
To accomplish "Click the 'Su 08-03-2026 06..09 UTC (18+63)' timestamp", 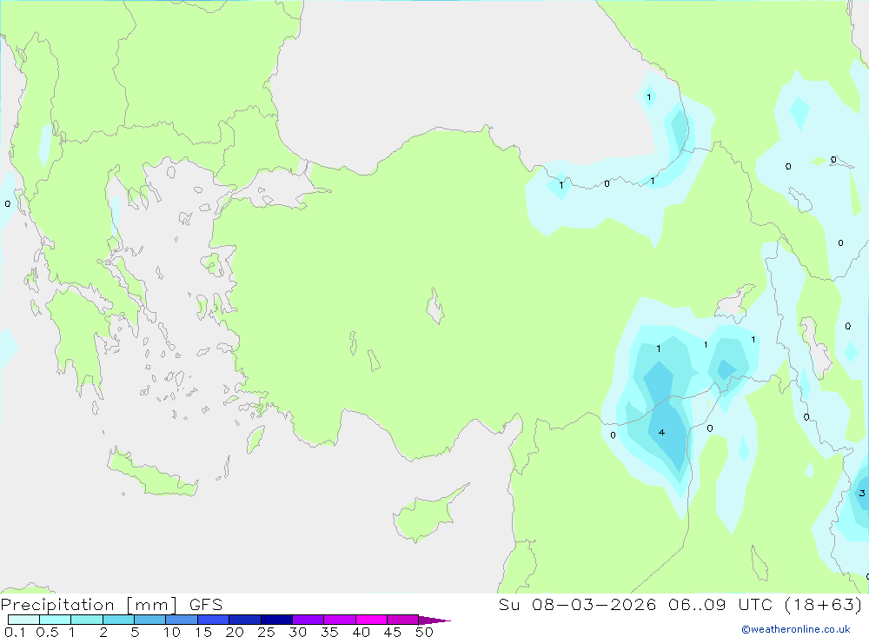I will [x=680, y=605].
